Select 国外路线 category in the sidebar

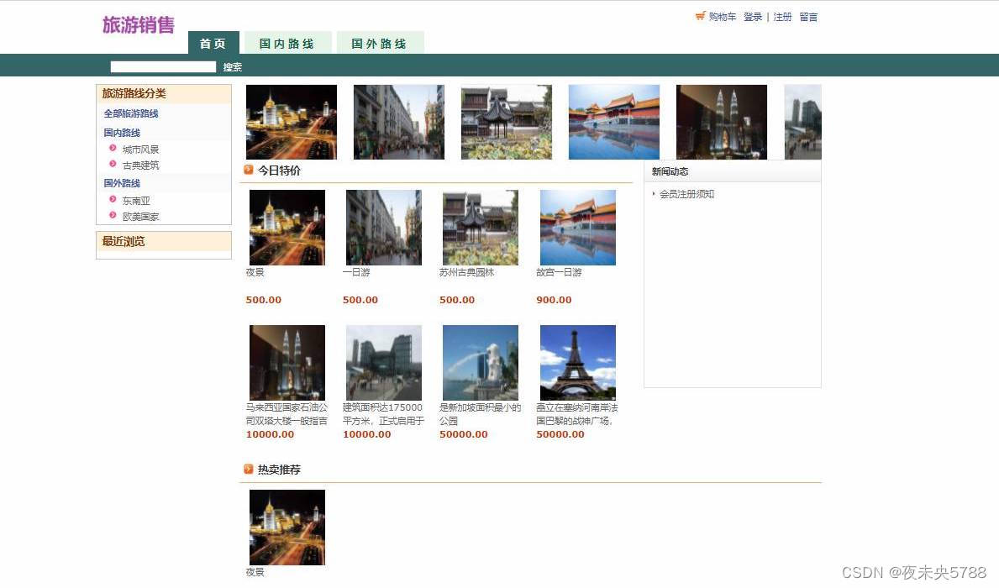[x=122, y=183]
